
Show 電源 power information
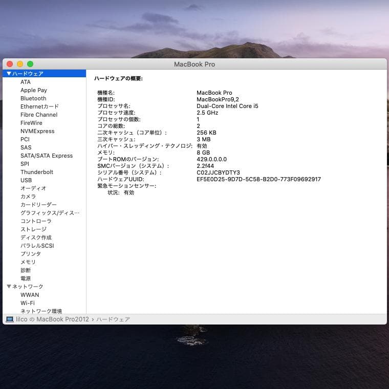pyautogui.click(x=26, y=278)
